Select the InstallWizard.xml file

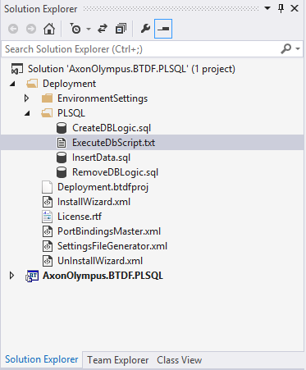pyautogui.click(x=94, y=202)
